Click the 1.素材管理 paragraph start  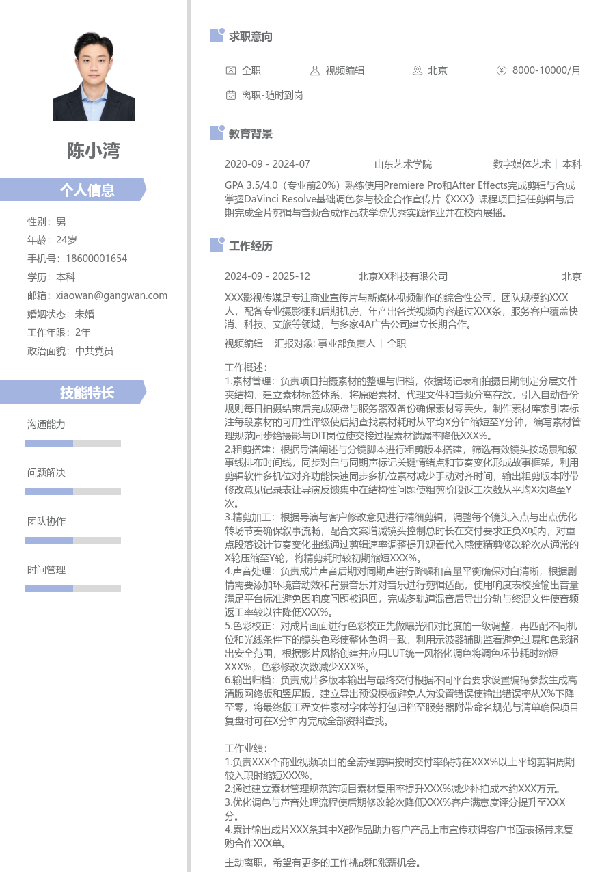coord(249,380)
